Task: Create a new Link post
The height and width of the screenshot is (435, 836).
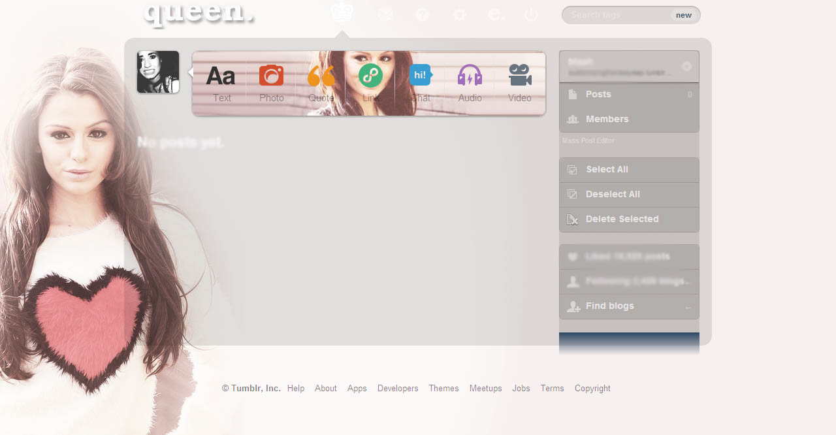Action: (370, 83)
